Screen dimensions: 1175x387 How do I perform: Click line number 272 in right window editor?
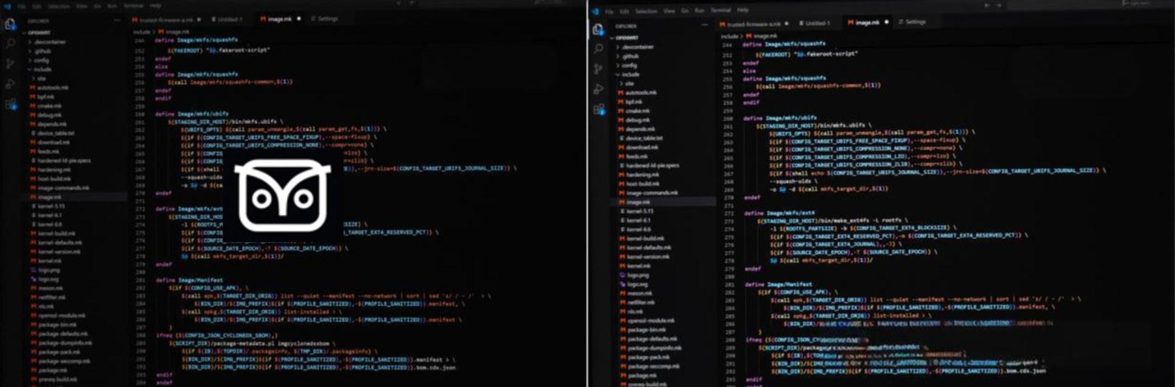(729, 214)
